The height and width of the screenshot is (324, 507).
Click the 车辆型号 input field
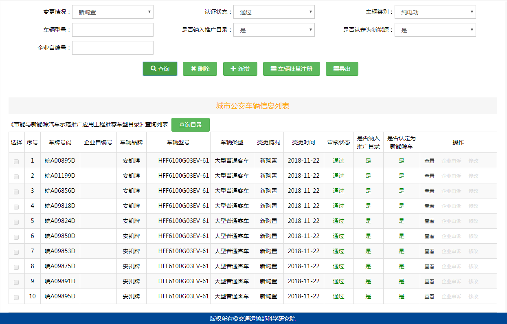[x=113, y=30]
